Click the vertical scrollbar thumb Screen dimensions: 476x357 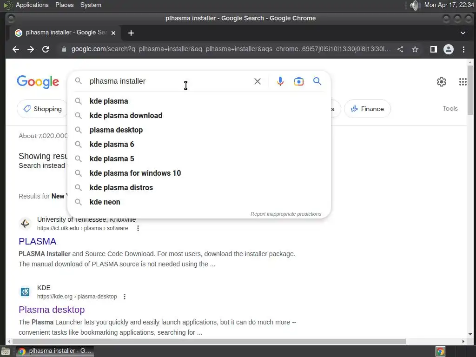(x=470, y=90)
